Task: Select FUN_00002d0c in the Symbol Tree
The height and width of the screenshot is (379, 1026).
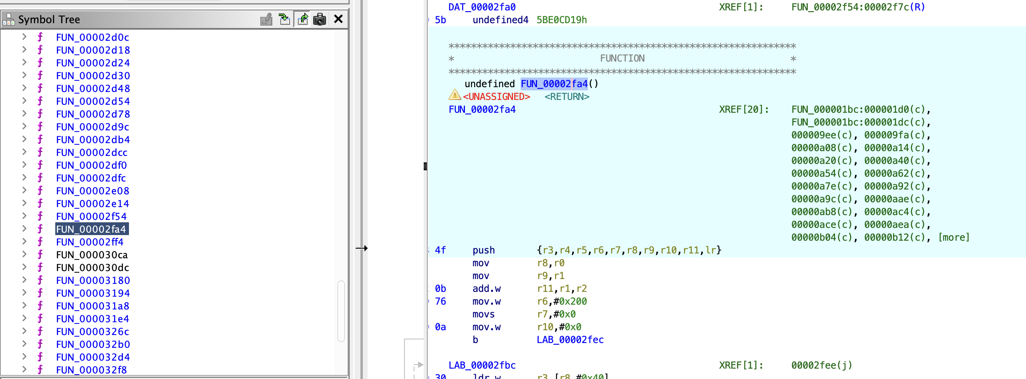Action: (93, 37)
